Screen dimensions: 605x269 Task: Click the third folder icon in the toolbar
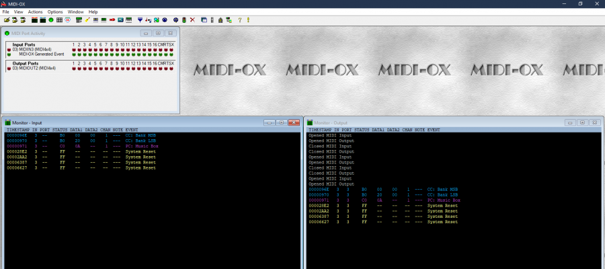click(x=23, y=20)
